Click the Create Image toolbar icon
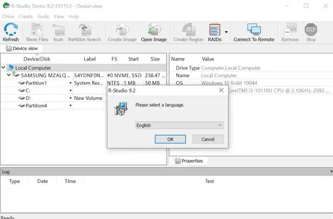The width and height of the screenshot is (333, 219). pos(122,31)
